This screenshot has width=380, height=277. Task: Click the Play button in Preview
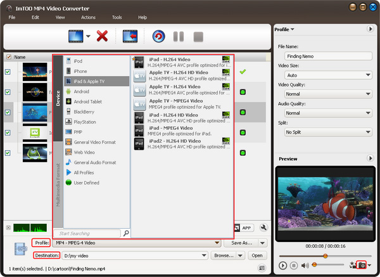pyautogui.click(x=282, y=266)
